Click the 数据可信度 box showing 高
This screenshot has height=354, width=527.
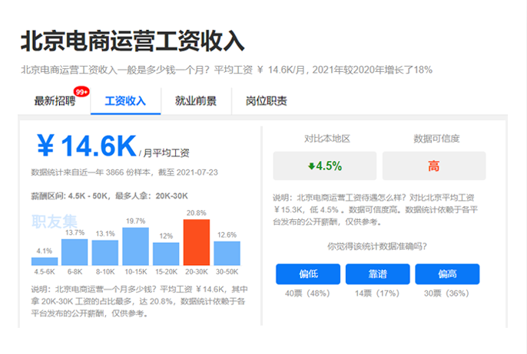434,166
